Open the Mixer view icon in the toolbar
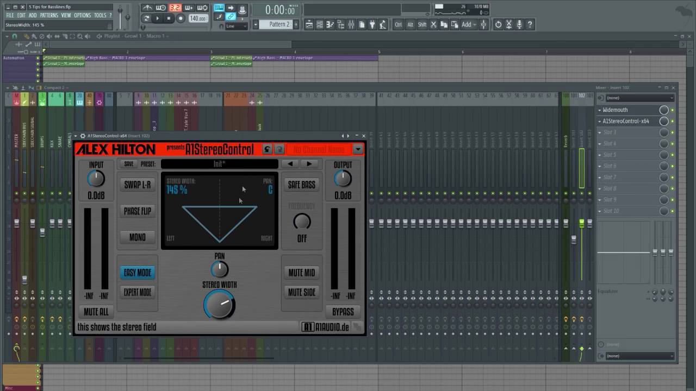Screen dimensions: 696x391 click(351, 24)
